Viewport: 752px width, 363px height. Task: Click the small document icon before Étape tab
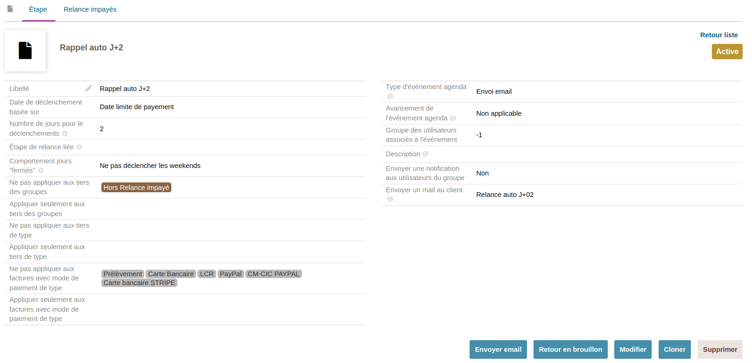coord(10,9)
